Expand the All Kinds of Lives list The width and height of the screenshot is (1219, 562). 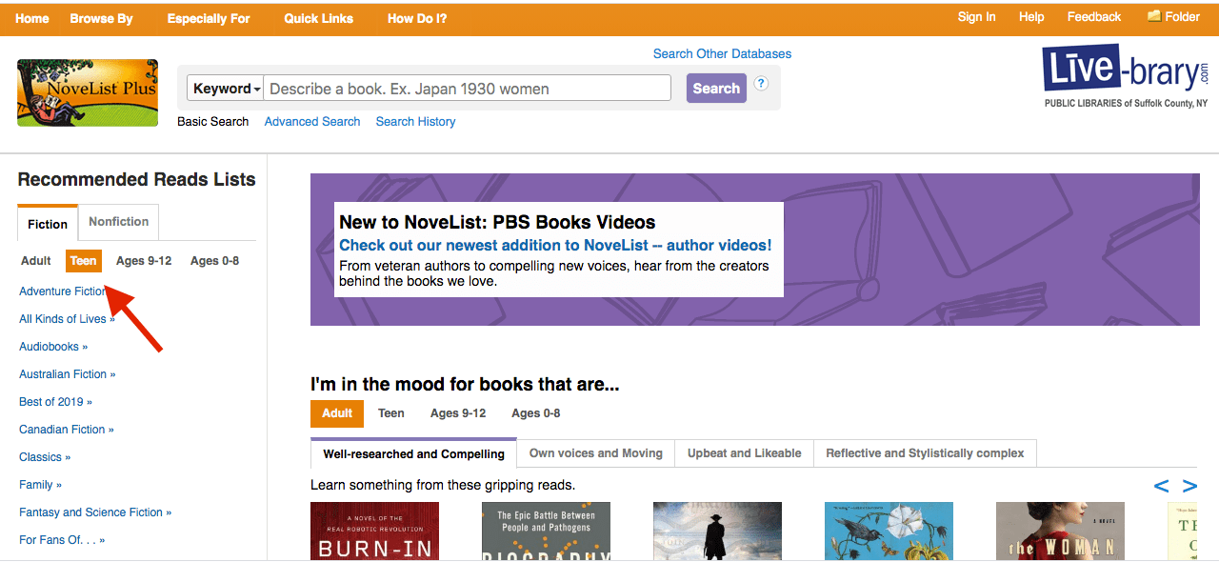67,319
